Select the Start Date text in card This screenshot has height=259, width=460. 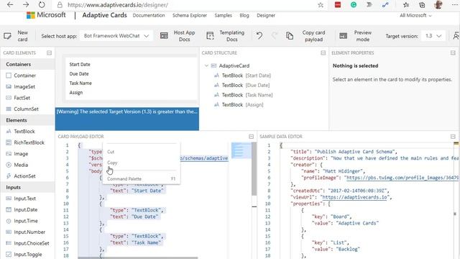coord(80,64)
